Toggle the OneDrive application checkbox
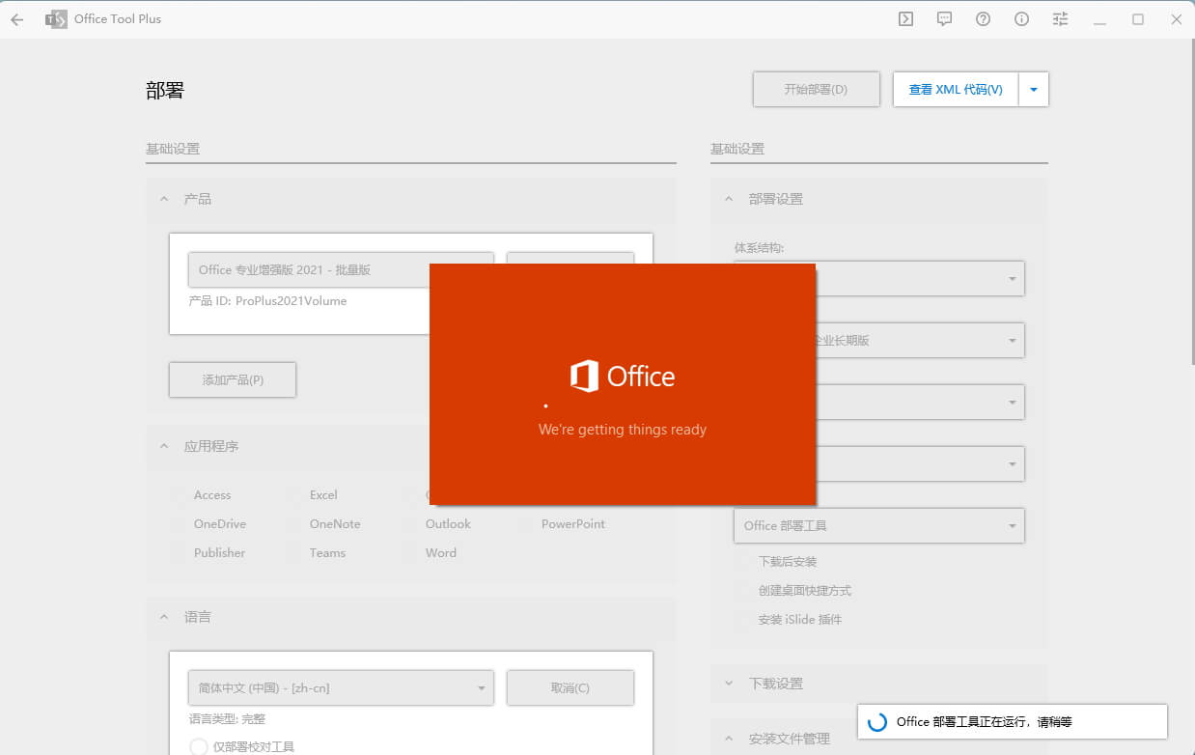This screenshot has width=1195, height=755. point(178,524)
